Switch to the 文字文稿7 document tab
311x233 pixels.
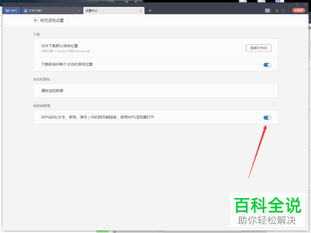tap(52, 11)
